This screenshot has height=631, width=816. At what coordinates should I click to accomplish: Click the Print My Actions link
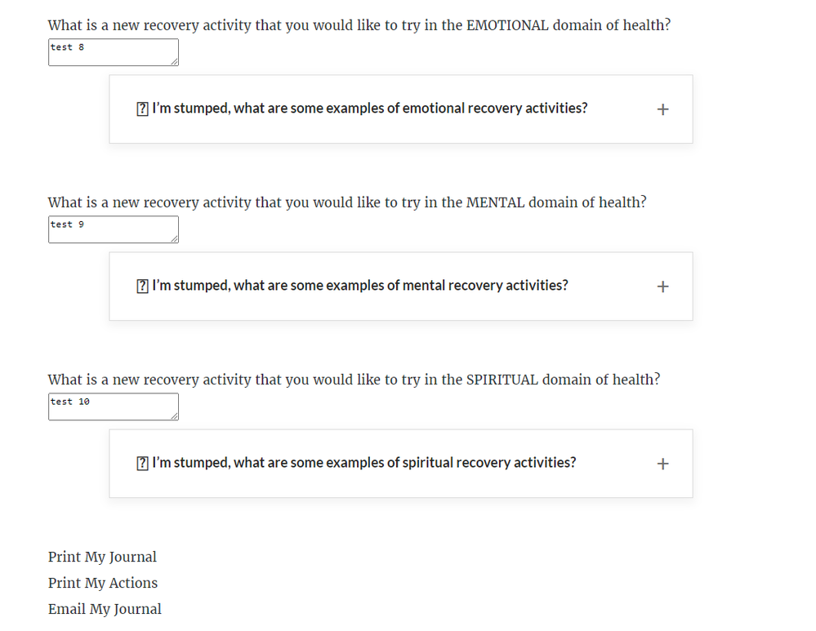103,583
